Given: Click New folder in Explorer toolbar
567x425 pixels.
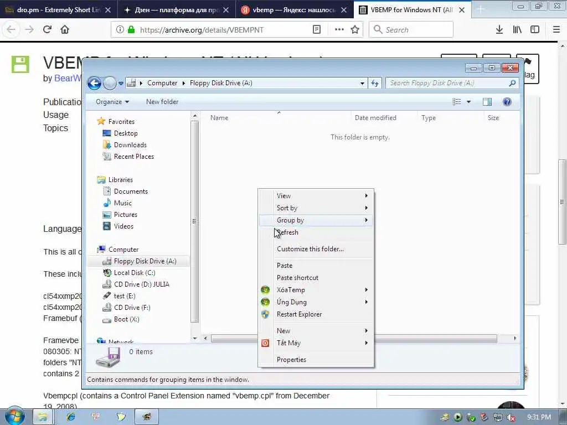Looking at the screenshot, I should (162, 102).
